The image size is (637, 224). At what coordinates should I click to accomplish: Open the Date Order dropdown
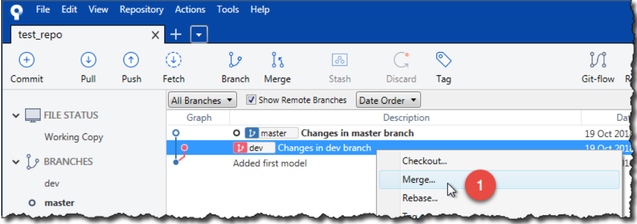tap(388, 100)
